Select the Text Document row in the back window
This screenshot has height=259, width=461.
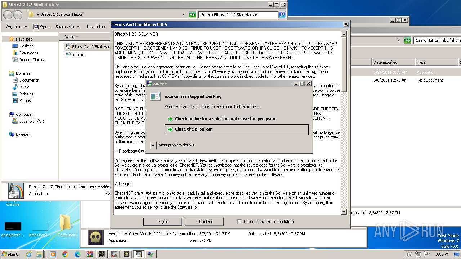[x=405, y=80]
